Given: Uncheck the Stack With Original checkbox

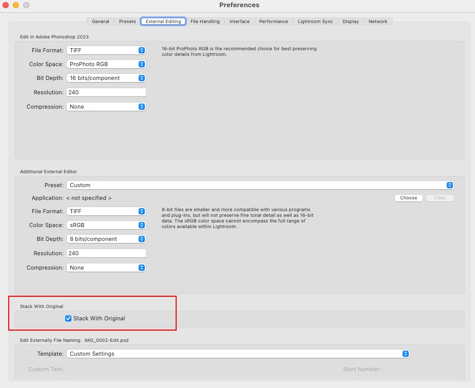Looking at the screenshot, I should [68, 318].
